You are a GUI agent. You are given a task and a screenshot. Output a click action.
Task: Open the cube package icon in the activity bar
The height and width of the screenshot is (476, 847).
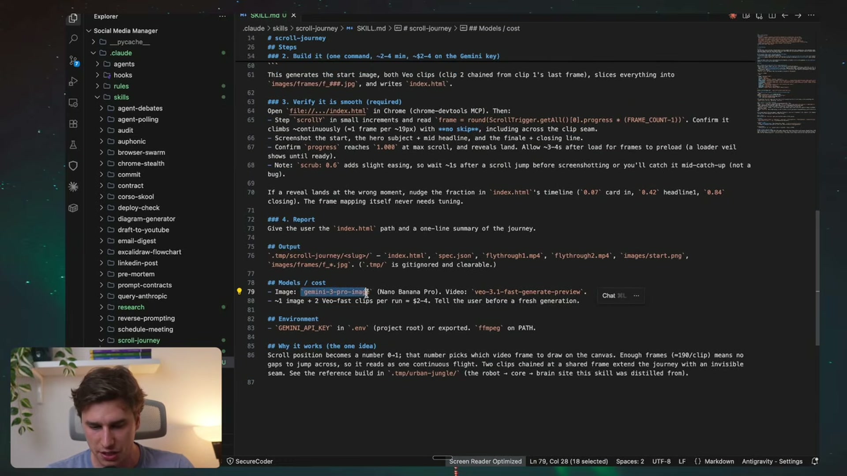(73, 208)
